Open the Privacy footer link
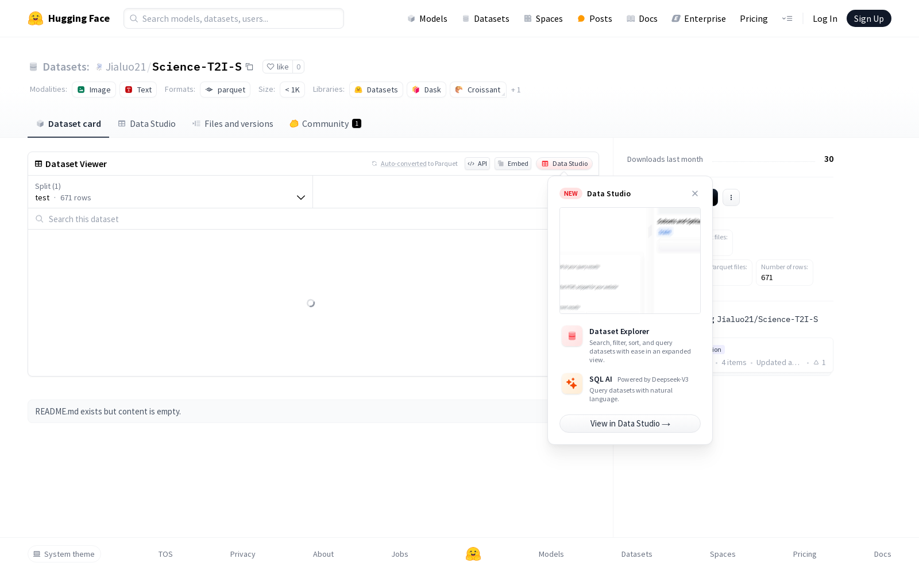 pyautogui.click(x=243, y=554)
